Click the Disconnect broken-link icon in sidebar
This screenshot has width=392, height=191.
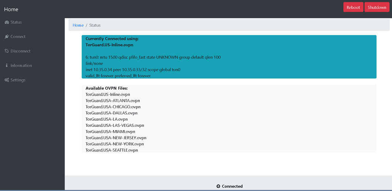[x=7, y=51]
